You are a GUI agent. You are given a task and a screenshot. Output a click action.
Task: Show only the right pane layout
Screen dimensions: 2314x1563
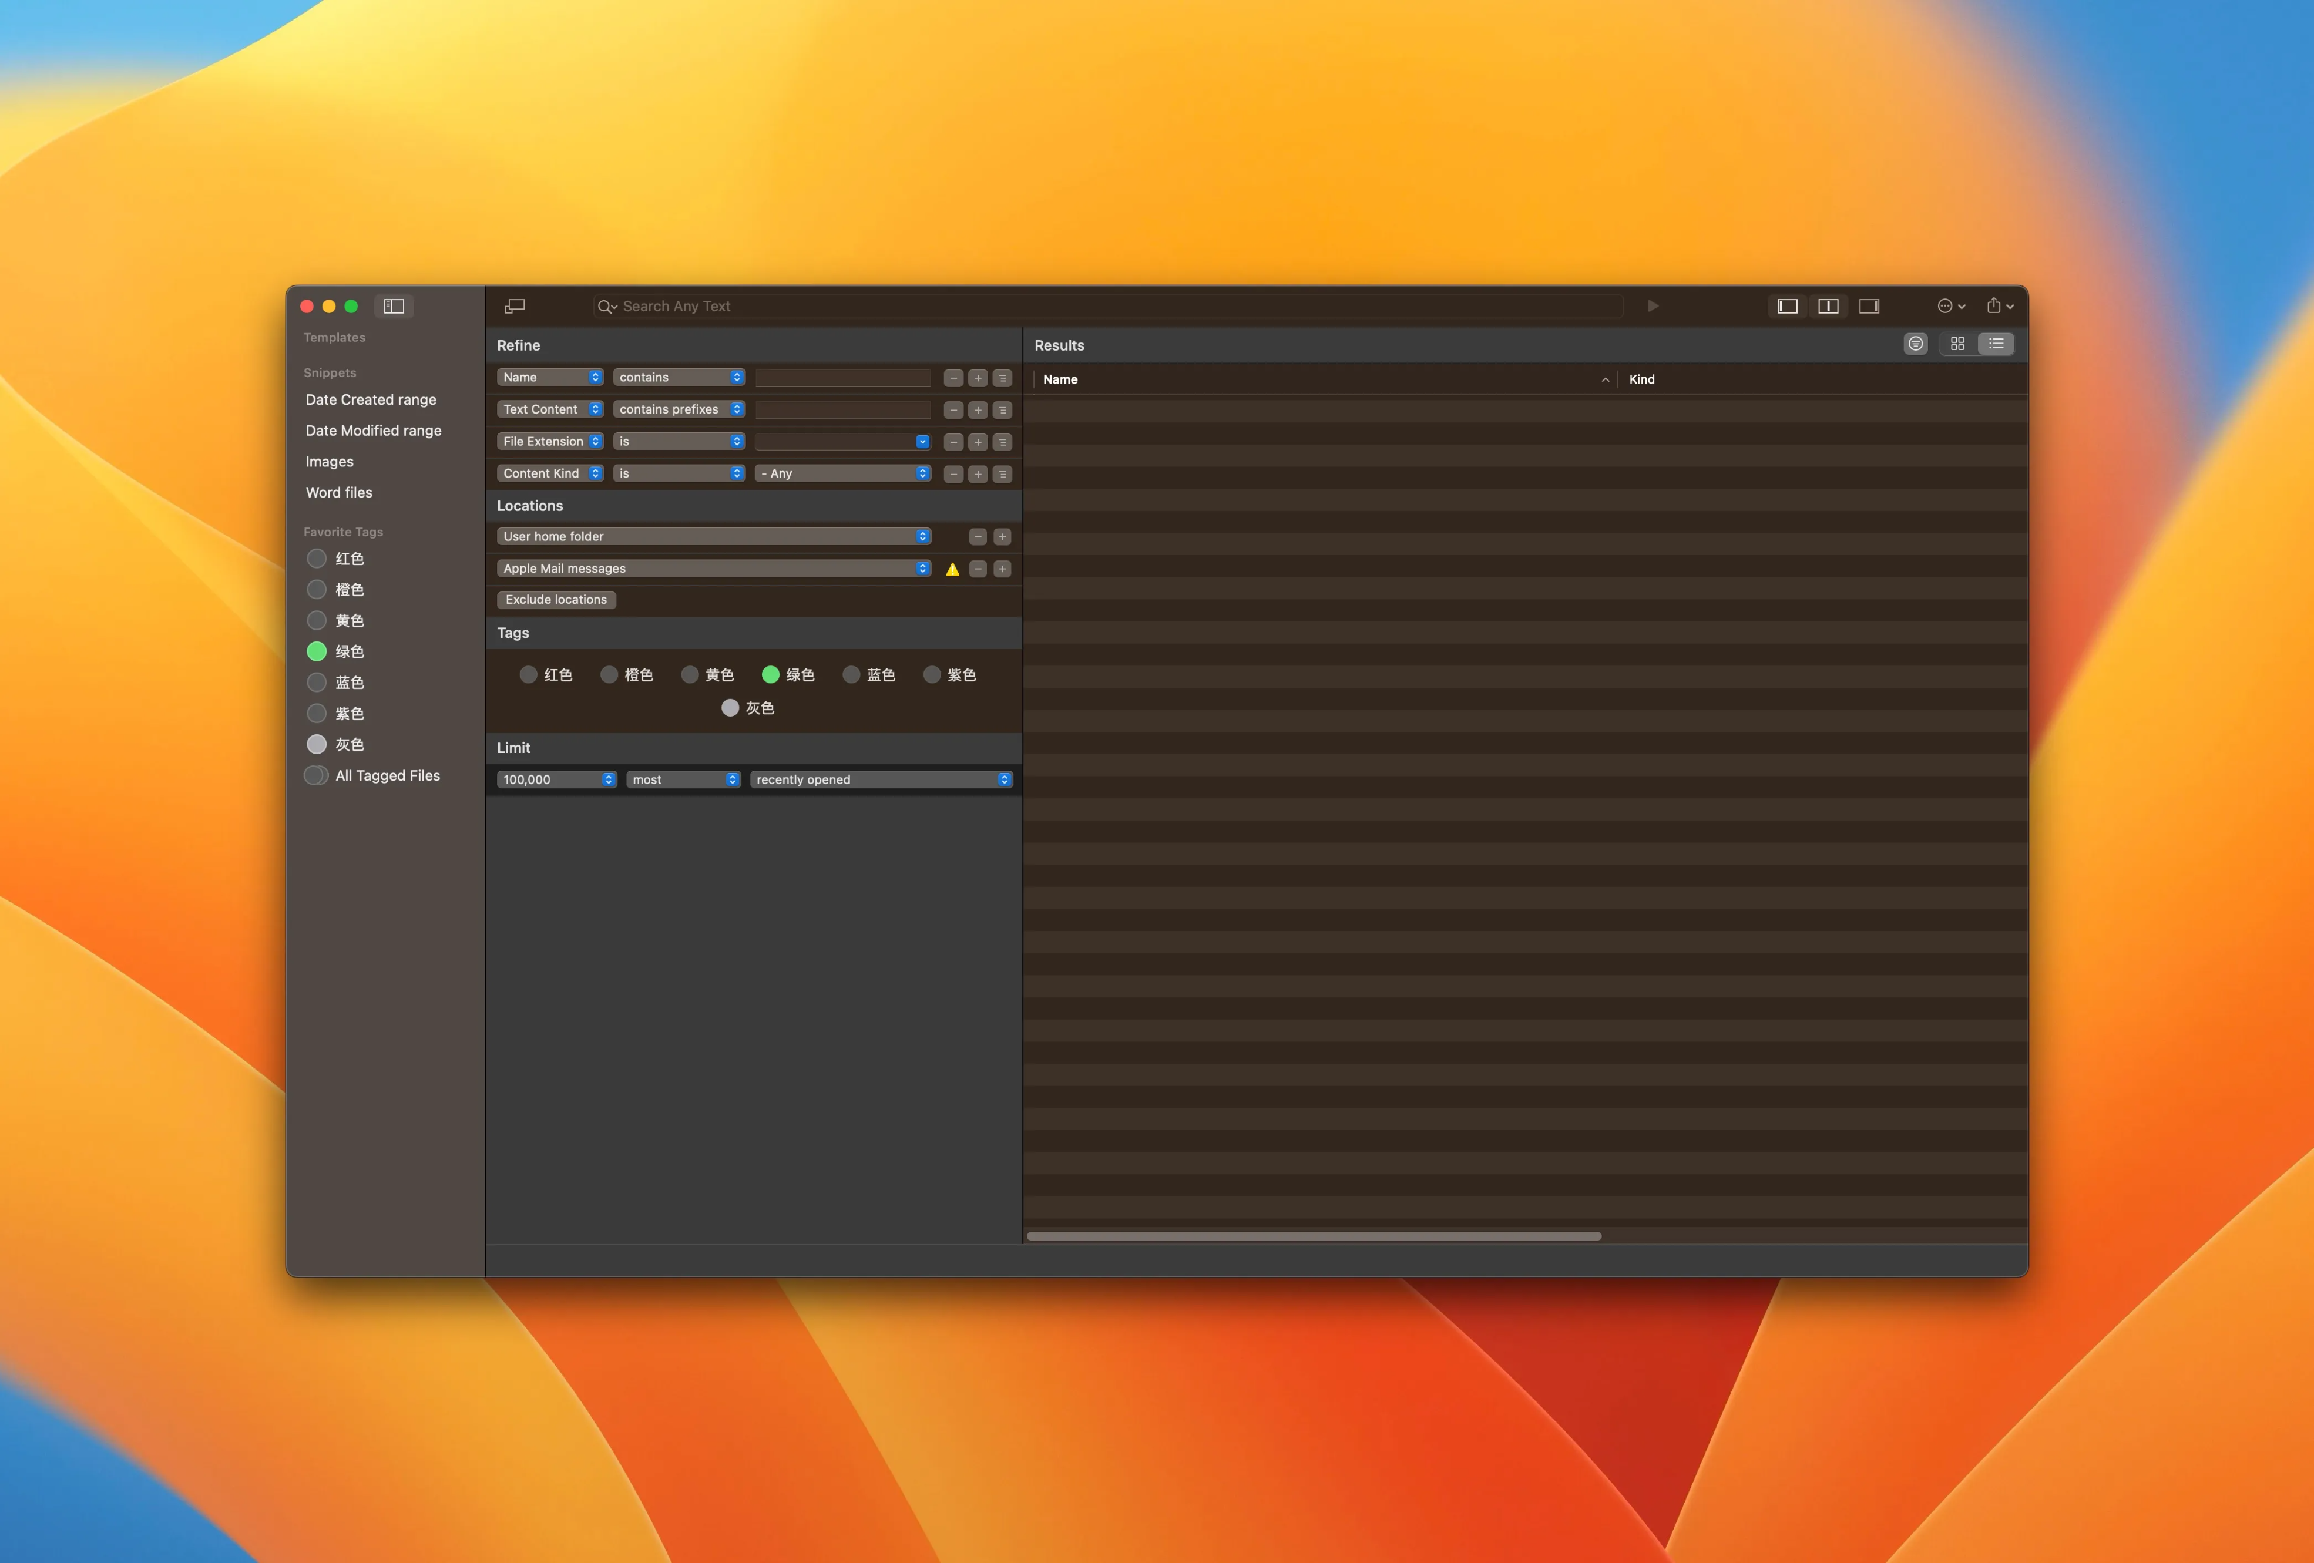1869,305
